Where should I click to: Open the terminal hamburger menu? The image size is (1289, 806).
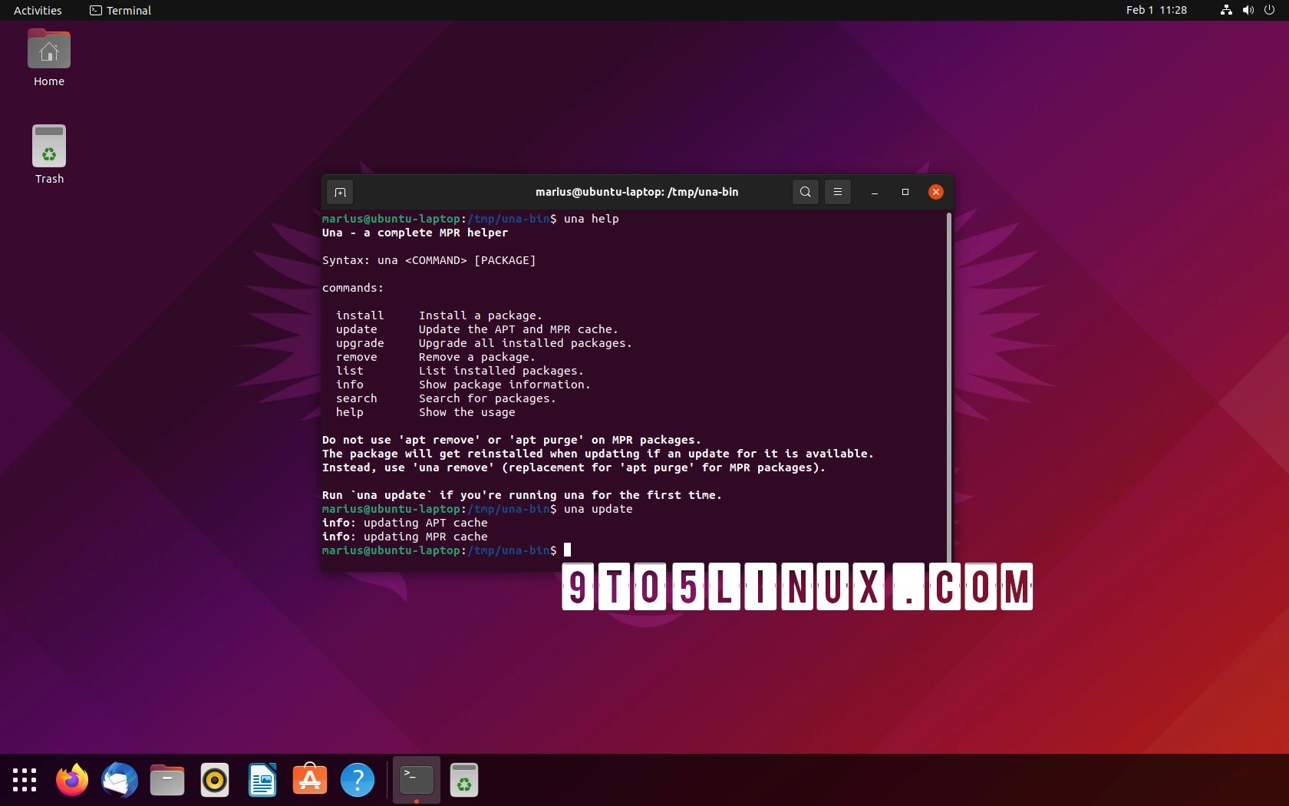[x=837, y=192]
